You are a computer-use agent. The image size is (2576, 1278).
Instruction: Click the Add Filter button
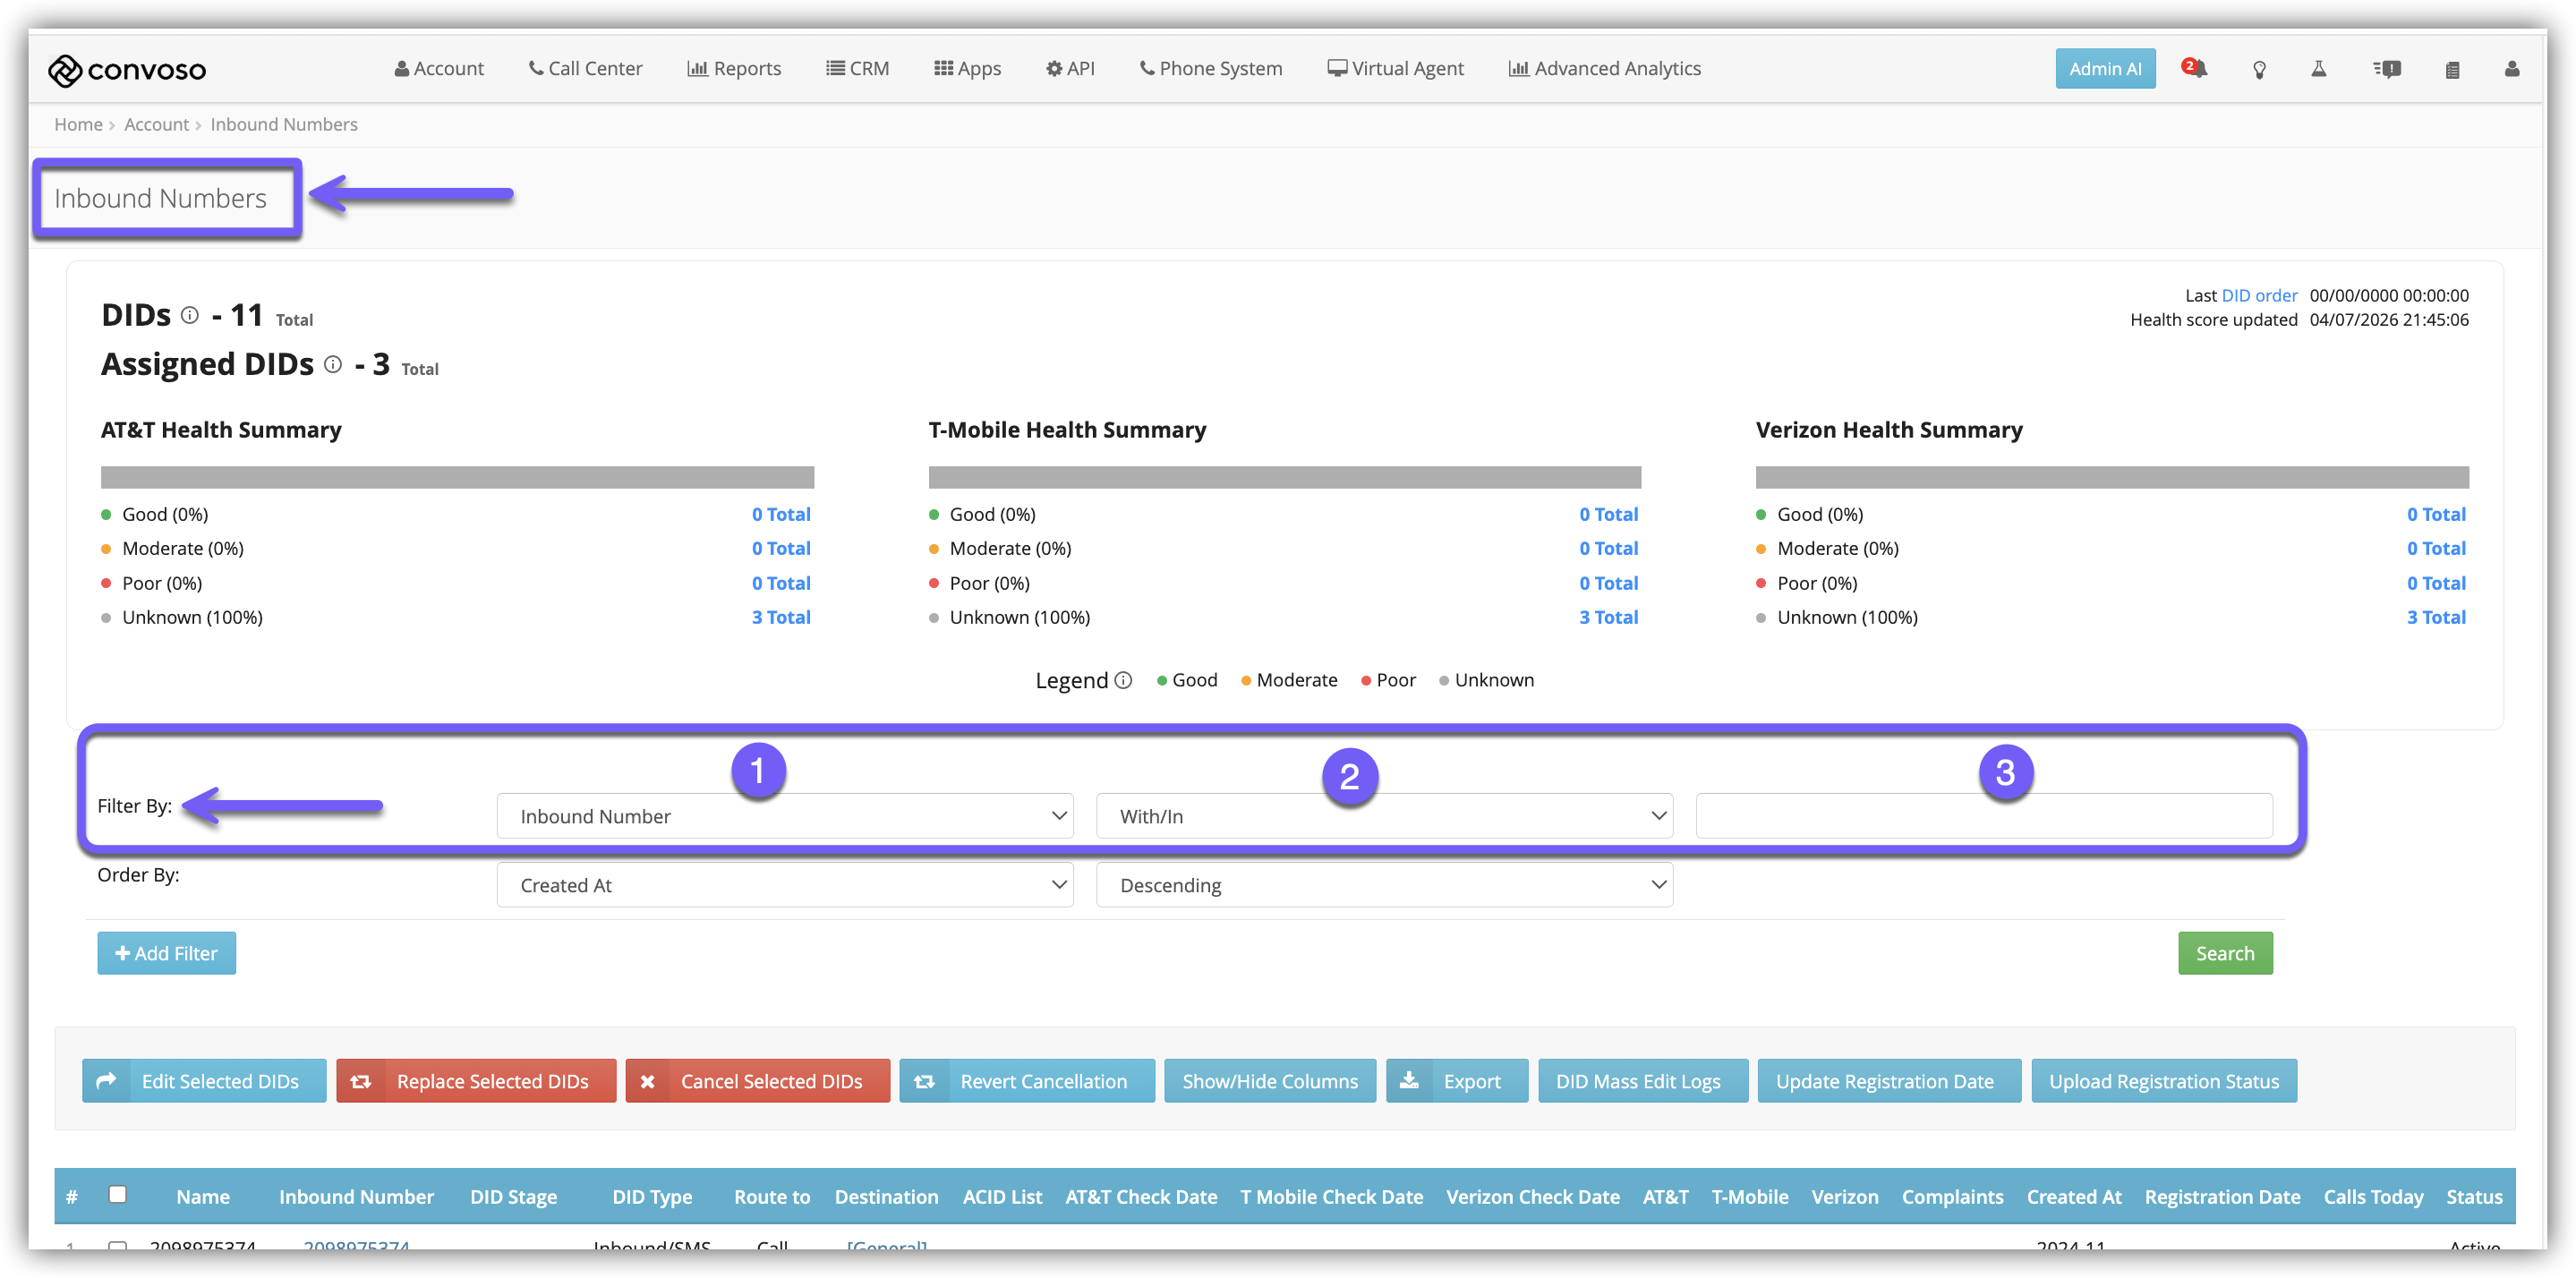(x=166, y=953)
